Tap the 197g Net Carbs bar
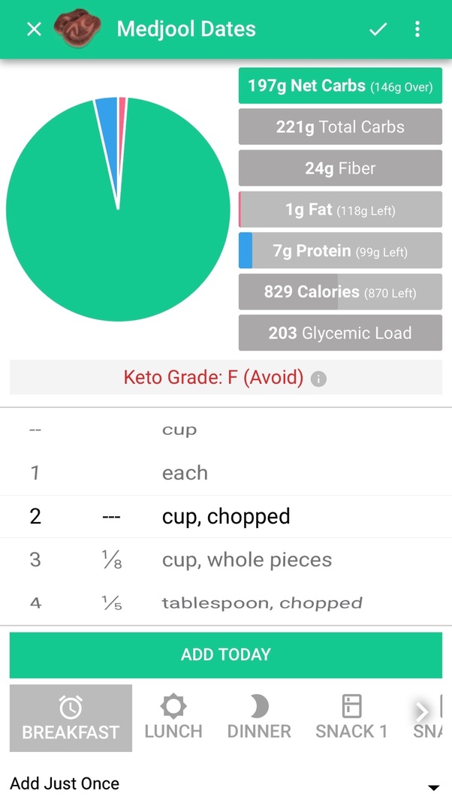Viewport: 452px width, 803px height. pyautogui.click(x=340, y=86)
